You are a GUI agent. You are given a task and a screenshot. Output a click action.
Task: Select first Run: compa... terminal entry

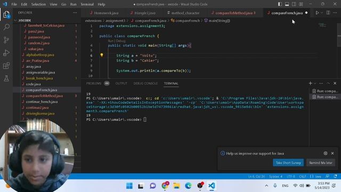point(324,91)
